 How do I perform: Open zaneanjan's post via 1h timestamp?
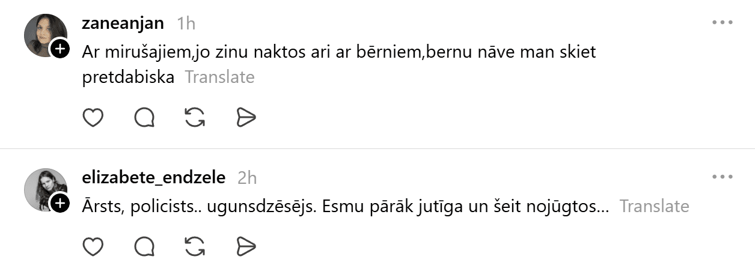pos(186,23)
